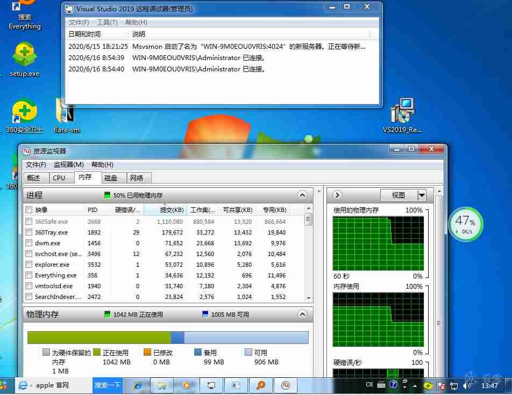The width and height of the screenshot is (512, 395).
Task: Click the virtual keyboard icon in language bar
Action: (x=381, y=385)
